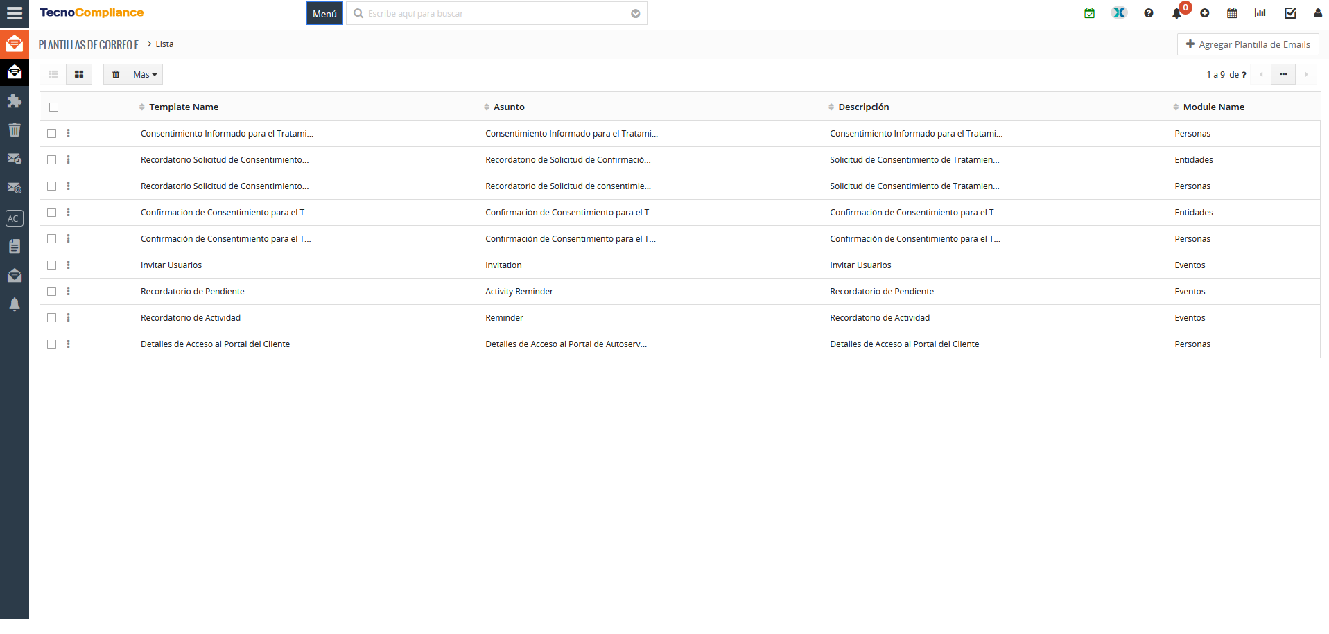The height and width of the screenshot is (634, 1329).
Task: Open the hamburger navigation menu
Action: (x=15, y=13)
